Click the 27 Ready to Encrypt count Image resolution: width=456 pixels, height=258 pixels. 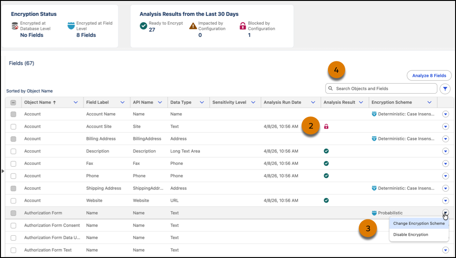[x=152, y=30]
